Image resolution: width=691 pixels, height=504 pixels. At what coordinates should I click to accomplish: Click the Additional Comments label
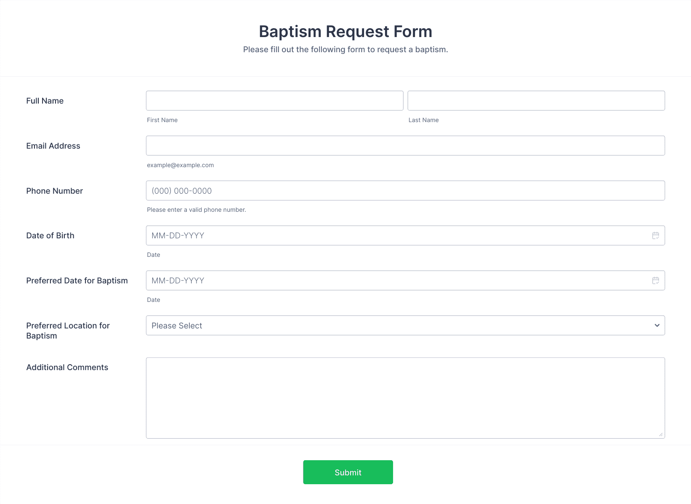(x=67, y=367)
